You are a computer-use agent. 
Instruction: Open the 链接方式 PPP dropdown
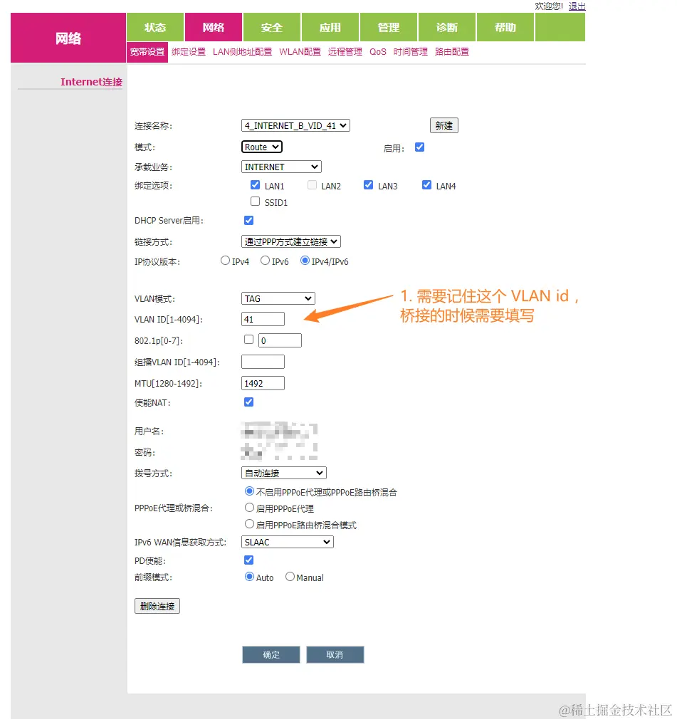click(x=291, y=241)
